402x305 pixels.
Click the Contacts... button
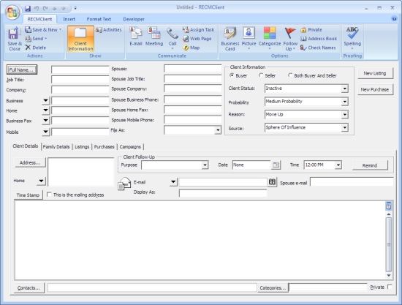click(x=29, y=288)
